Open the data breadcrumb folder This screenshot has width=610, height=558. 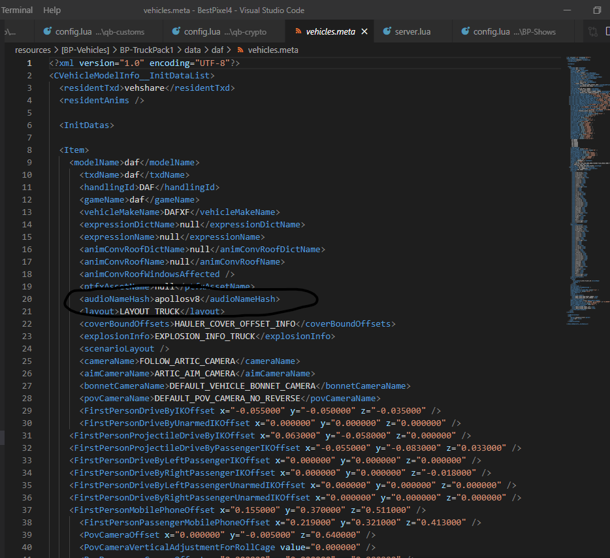coord(193,50)
